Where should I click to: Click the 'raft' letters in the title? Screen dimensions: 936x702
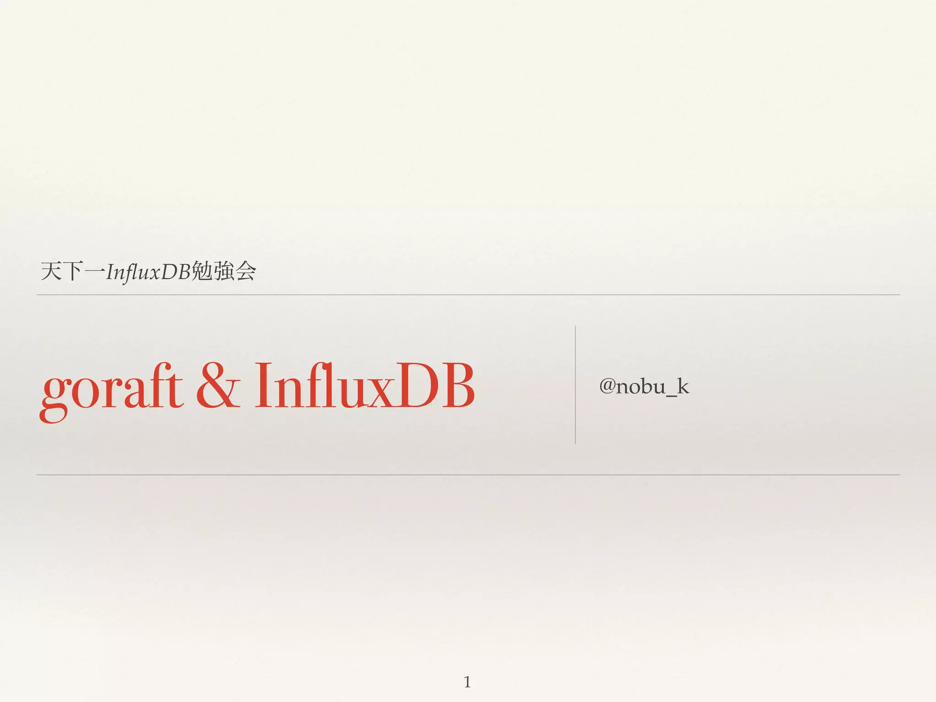pyautogui.click(x=144, y=385)
